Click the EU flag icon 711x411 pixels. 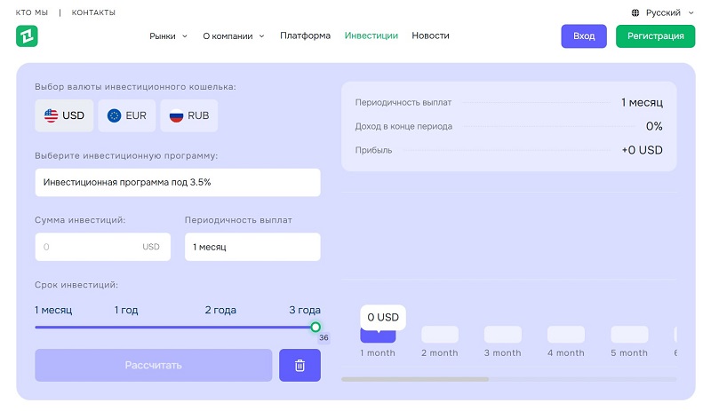point(114,115)
